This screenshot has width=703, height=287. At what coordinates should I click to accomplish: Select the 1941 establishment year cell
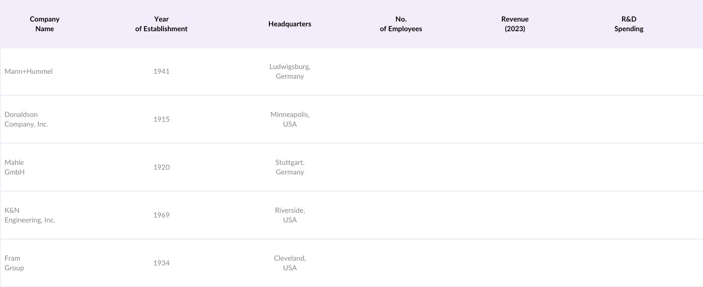tap(161, 72)
